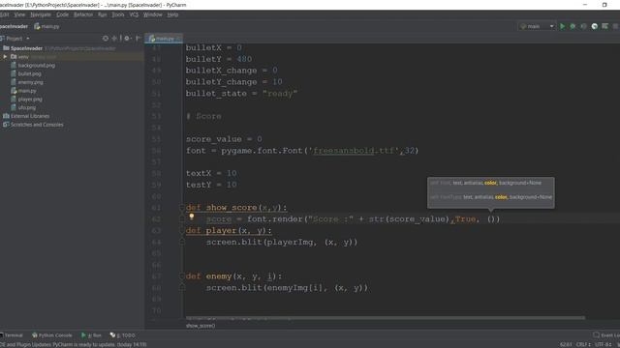The height and width of the screenshot is (348, 620).
Task: Select bullet.png in project tree
Action: coord(29,73)
